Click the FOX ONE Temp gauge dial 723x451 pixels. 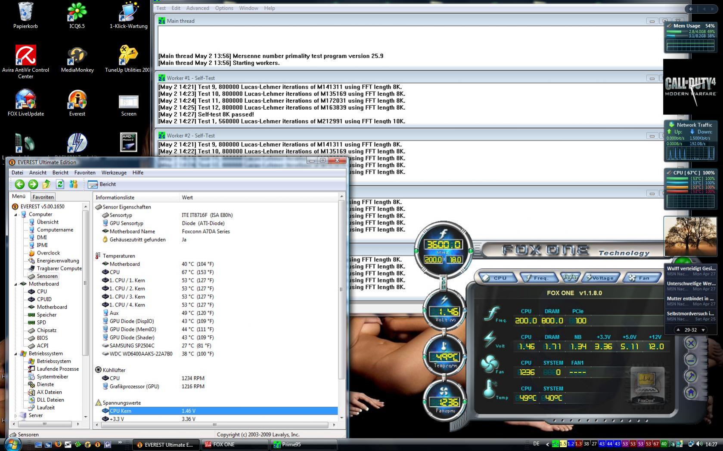[x=444, y=356]
